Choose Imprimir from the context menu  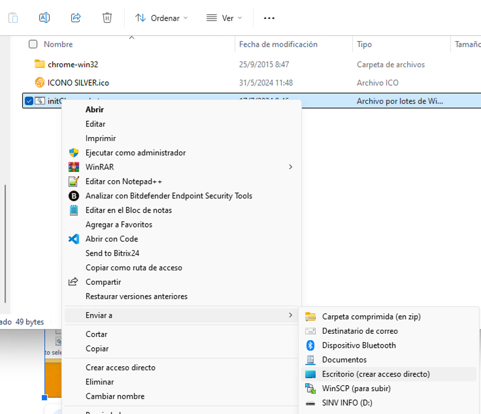click(100, 138)
